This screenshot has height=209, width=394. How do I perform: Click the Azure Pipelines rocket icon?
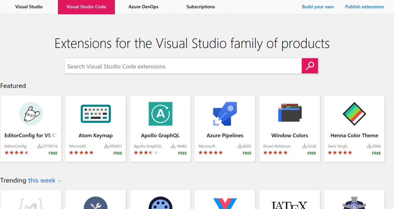point(225,114)
